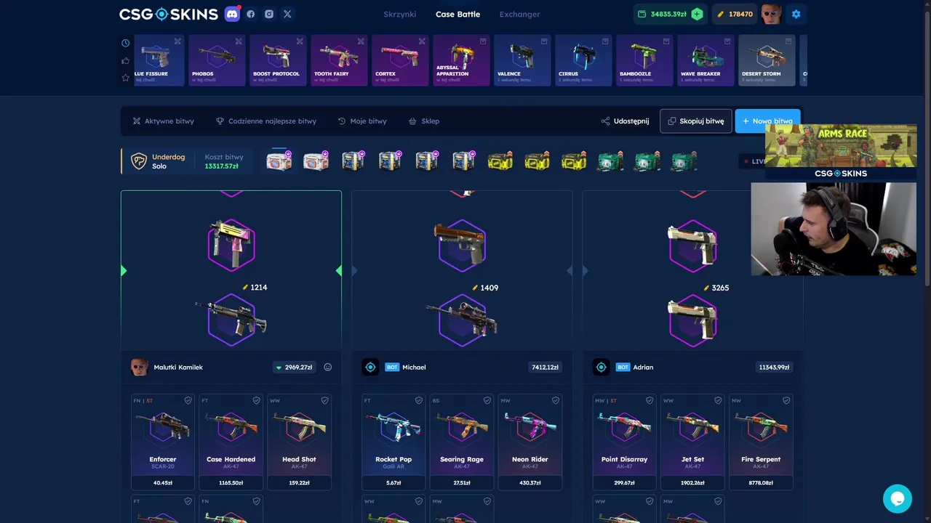Open the Cirrus drop in live feed
This screenshot has height=523, width=931.
(x=583, y=60)
